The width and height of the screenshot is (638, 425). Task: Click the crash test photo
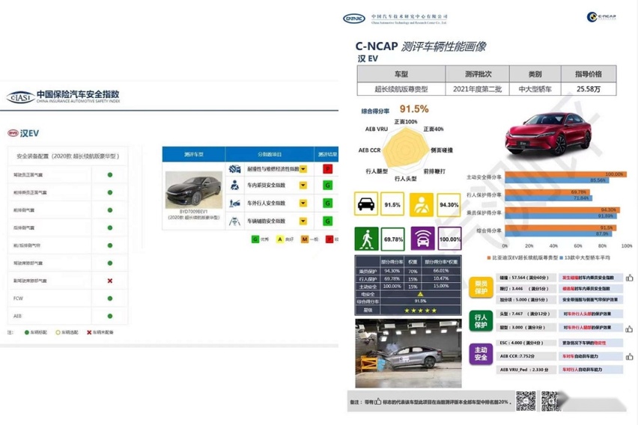(x=408, y=353)
